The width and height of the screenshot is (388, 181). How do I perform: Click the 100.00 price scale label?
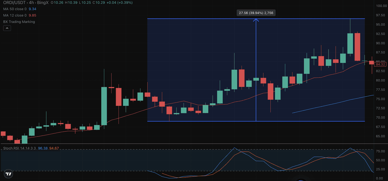pos(381,6)
